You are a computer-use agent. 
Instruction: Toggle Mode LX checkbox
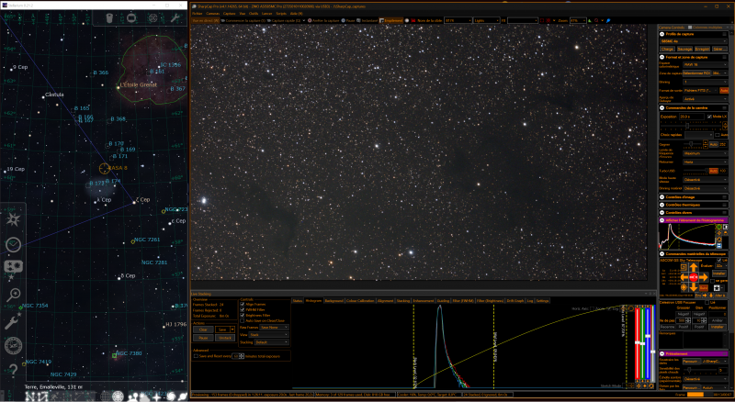(x=709, y=117)
